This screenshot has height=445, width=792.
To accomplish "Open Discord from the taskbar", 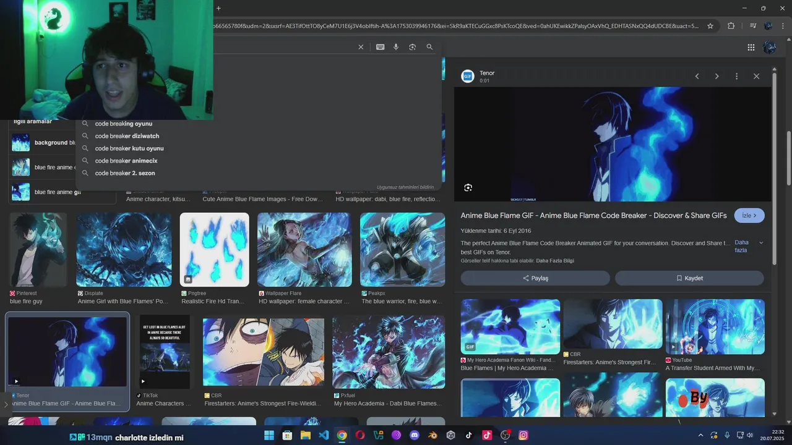I will (415, 435).
